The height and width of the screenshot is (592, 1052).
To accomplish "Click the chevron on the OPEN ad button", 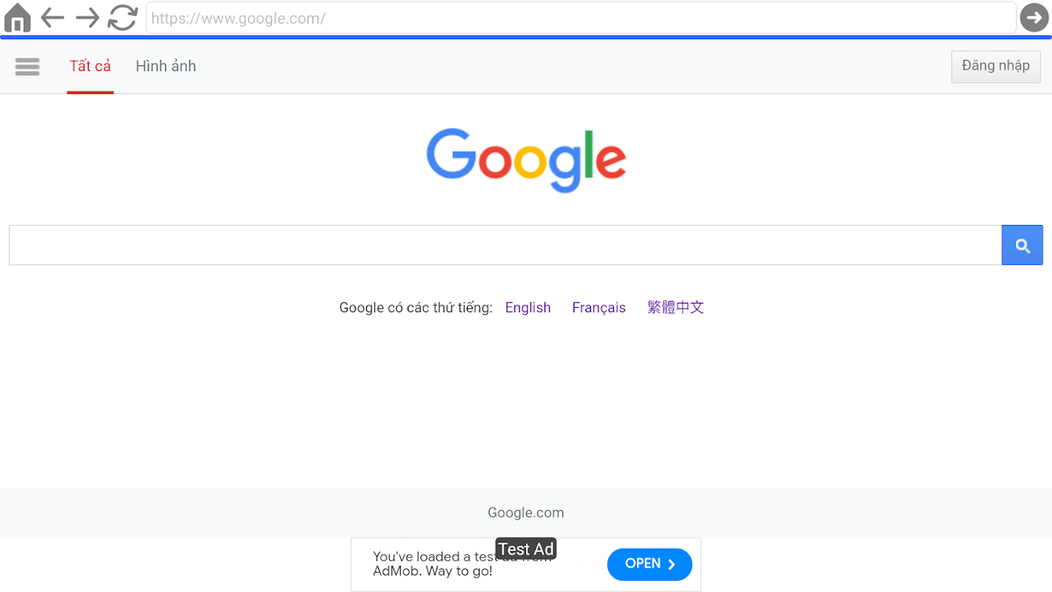I will click(x=672, y=565).
